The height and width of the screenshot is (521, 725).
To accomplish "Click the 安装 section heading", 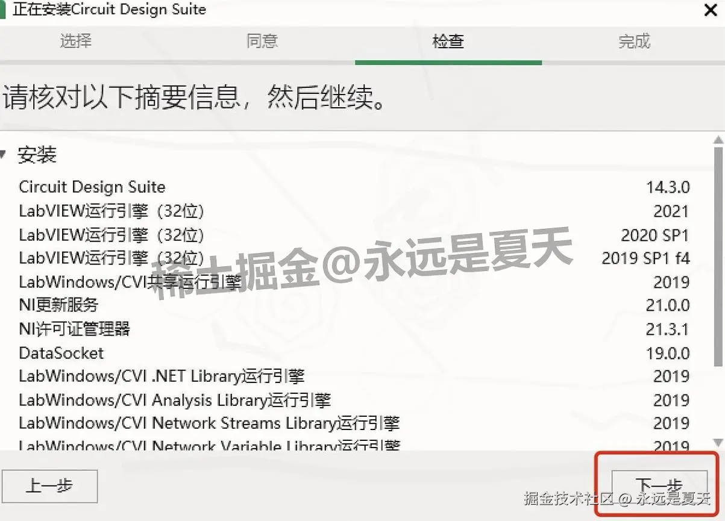I will coord(37,155).
